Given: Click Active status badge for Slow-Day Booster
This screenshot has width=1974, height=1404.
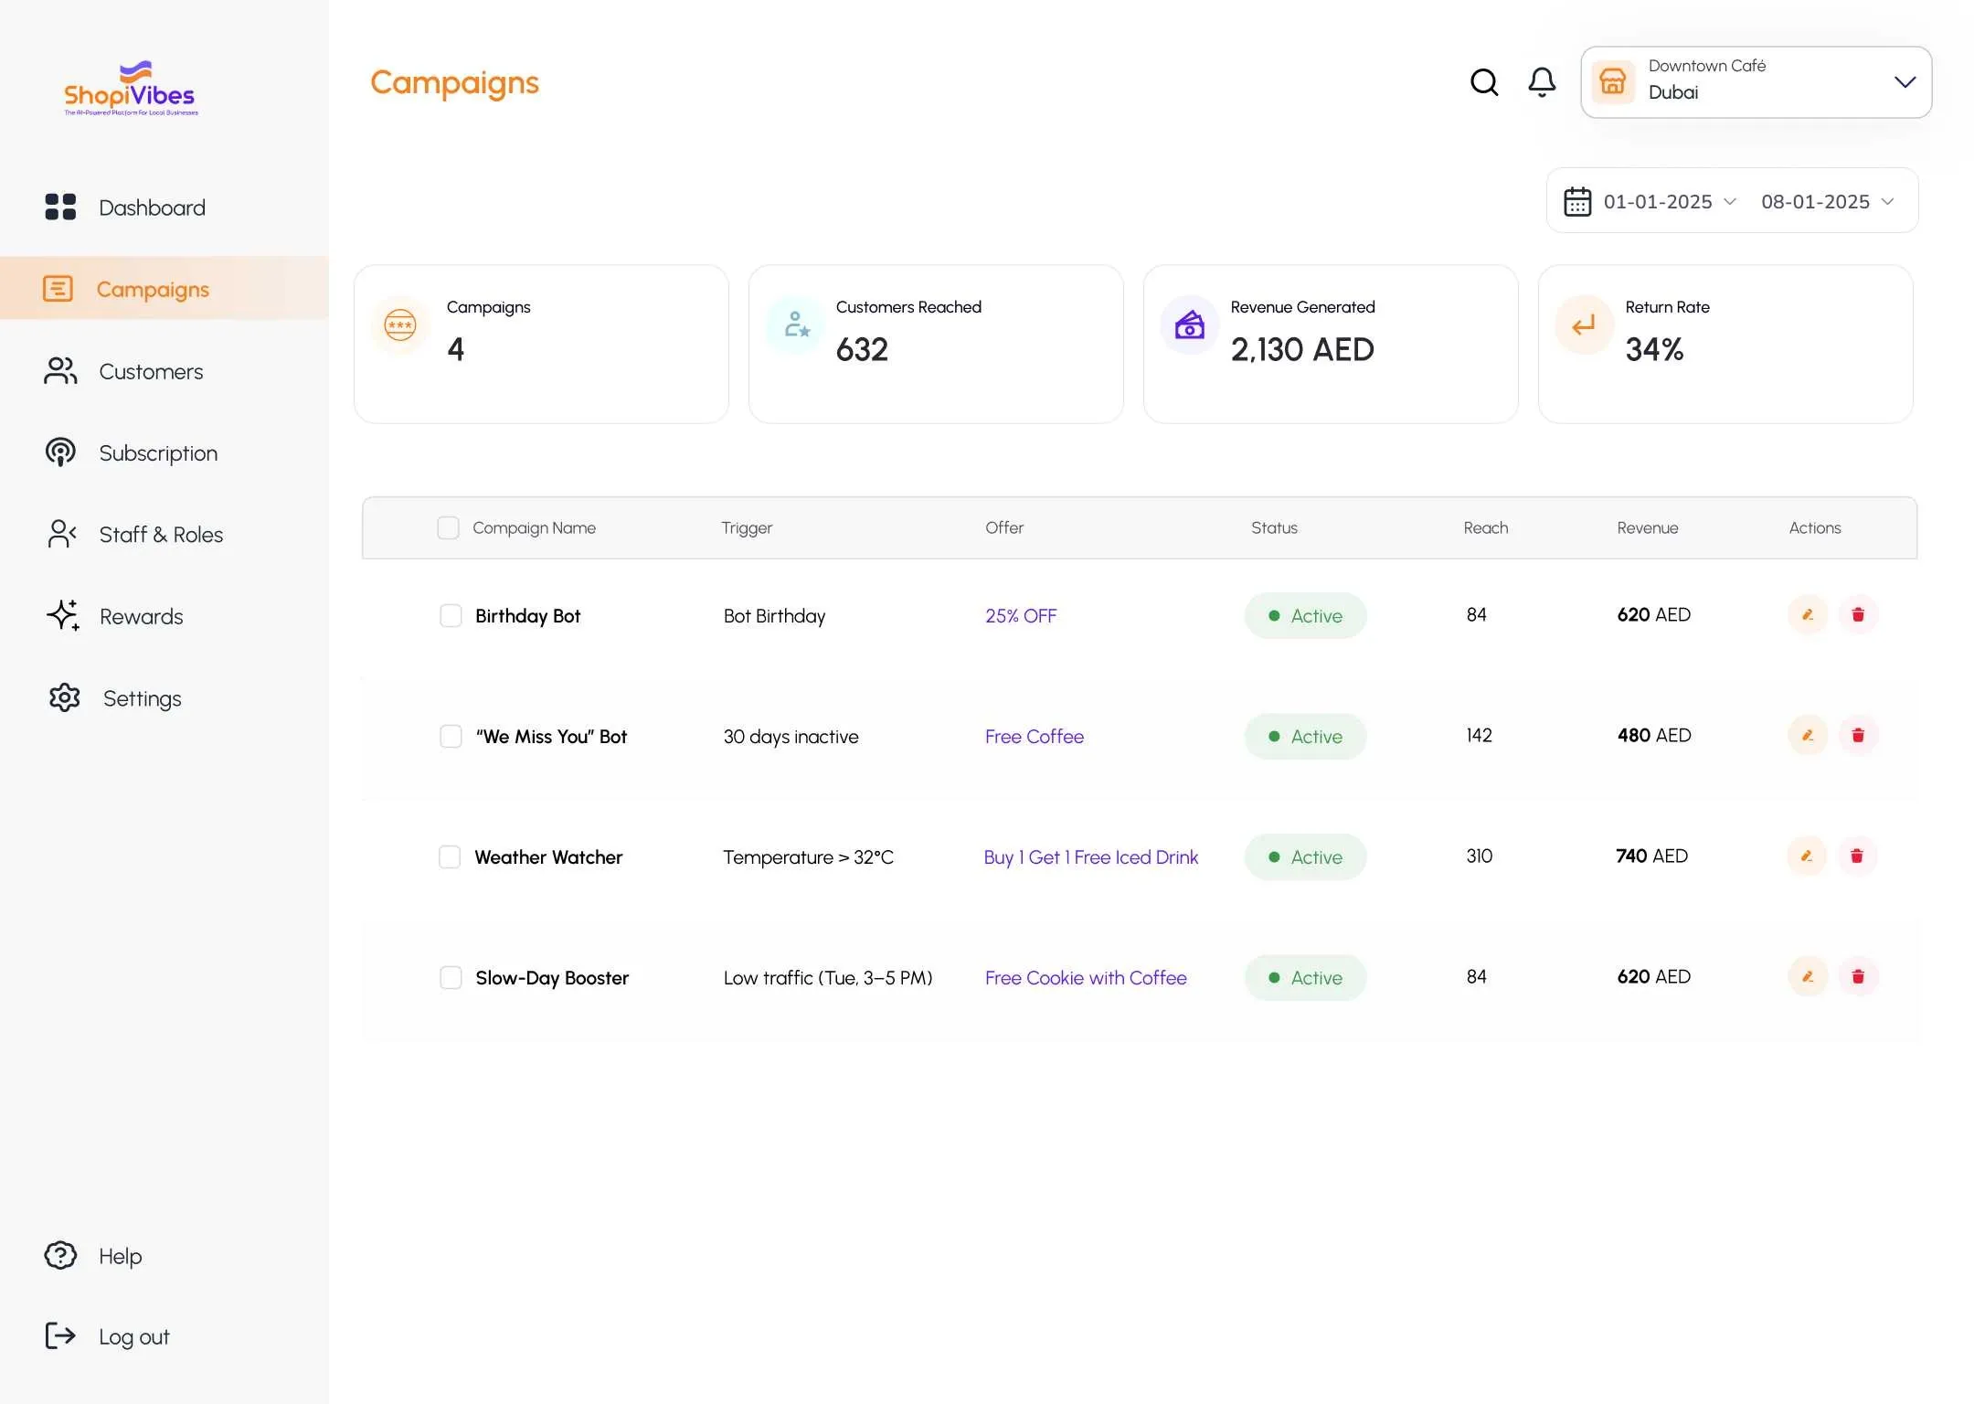Looking at the screenshot, I should click(1305, 977).
